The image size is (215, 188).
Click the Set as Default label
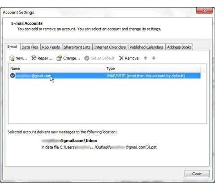(103, 58)
